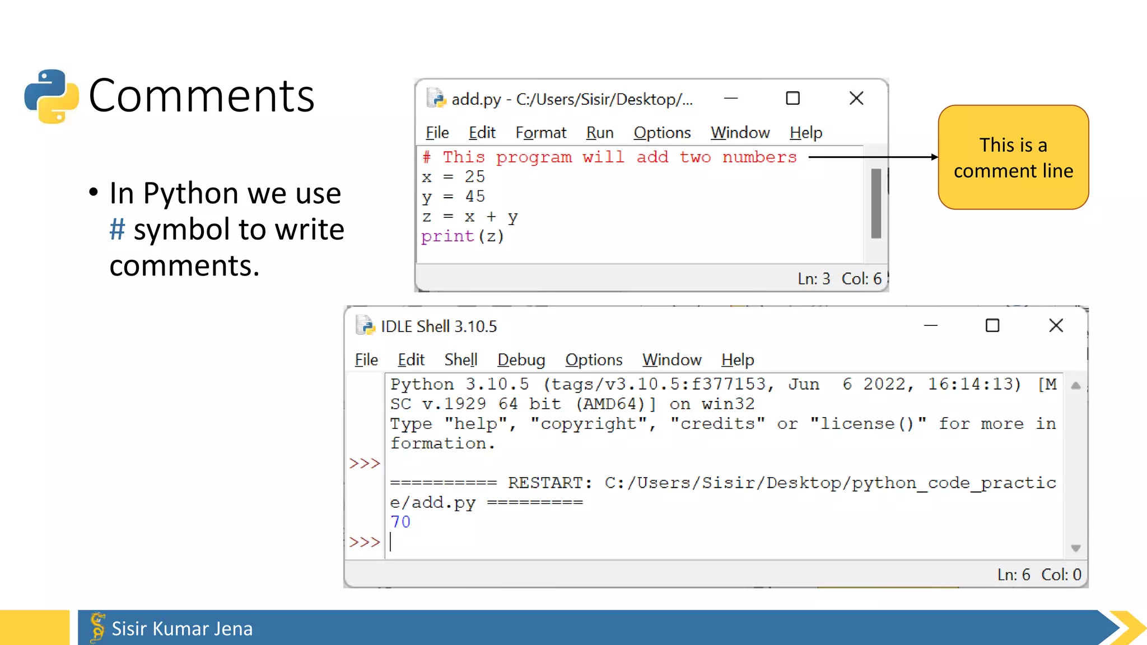Click the 'Type "help", "copyright"' line in shell

pos(723,434)
